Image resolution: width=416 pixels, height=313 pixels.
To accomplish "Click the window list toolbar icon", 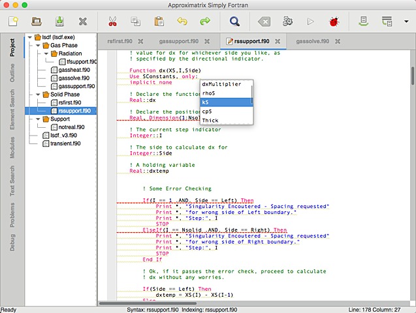I will [387, 21].
